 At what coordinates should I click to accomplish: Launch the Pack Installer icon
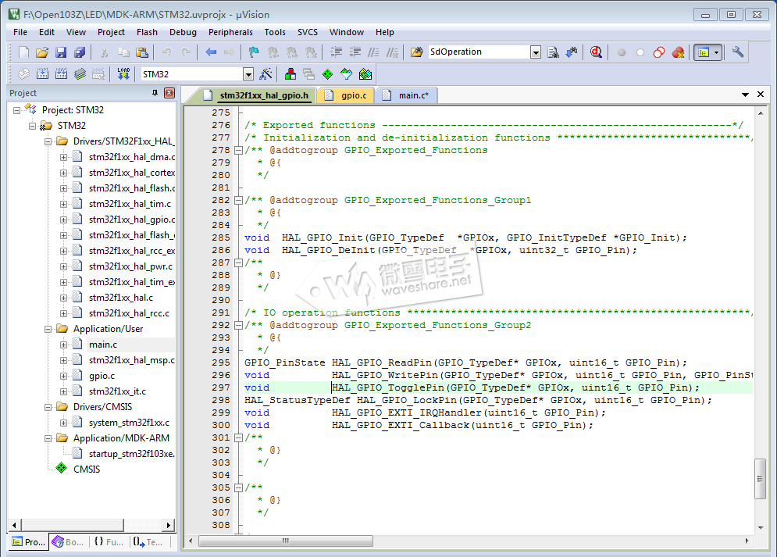pos(365,74)
